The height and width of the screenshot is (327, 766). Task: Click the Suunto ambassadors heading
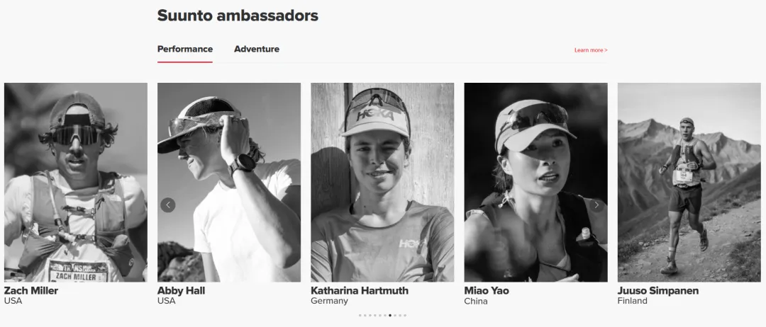238,16
